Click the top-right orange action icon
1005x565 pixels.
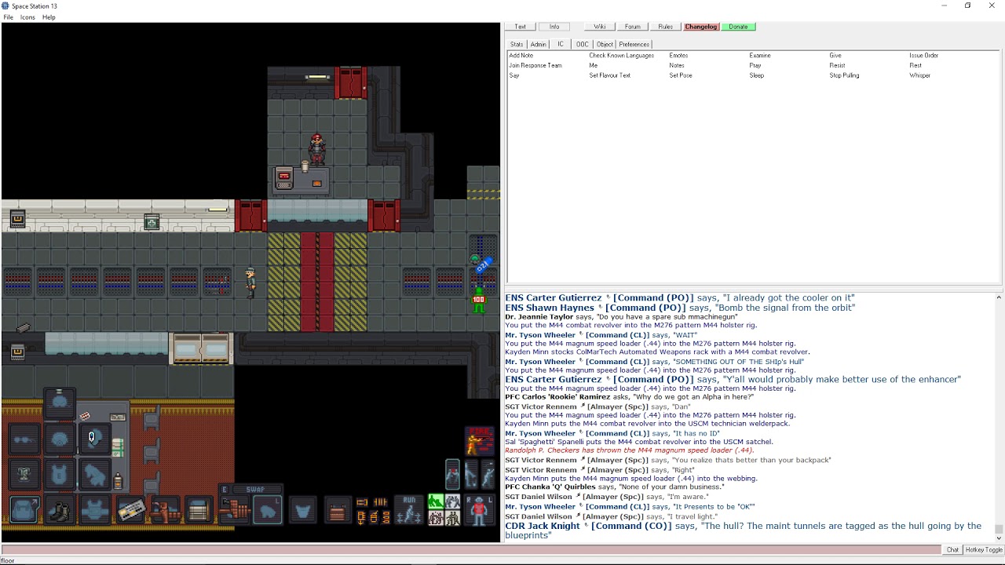[x=380, y=501]
